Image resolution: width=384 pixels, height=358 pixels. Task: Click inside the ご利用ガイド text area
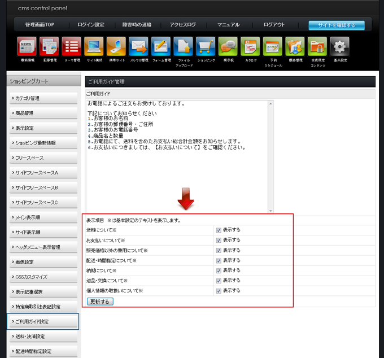178,169
